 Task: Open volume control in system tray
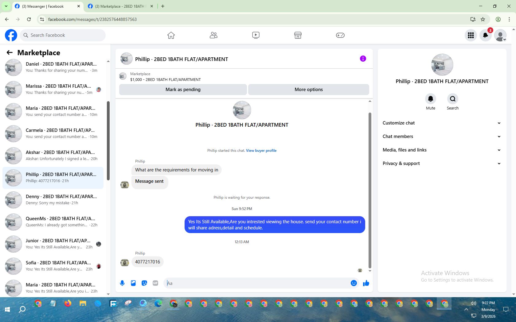[x=474, y=303]
